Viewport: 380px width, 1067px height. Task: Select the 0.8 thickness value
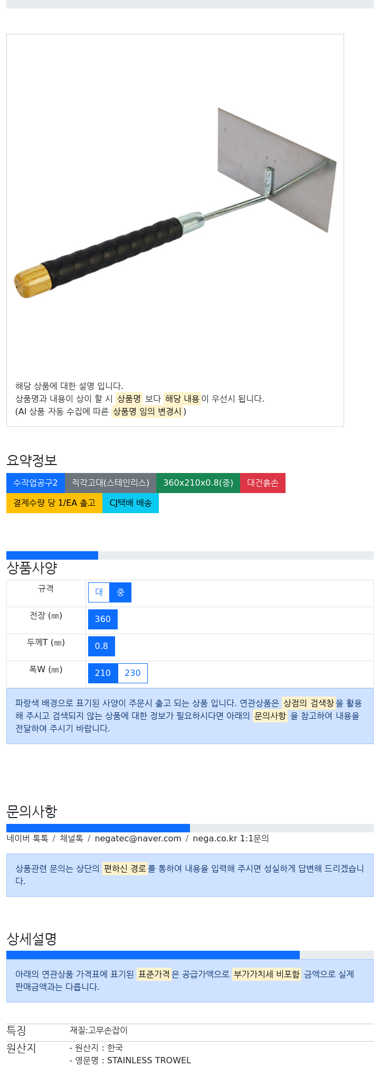101,646
